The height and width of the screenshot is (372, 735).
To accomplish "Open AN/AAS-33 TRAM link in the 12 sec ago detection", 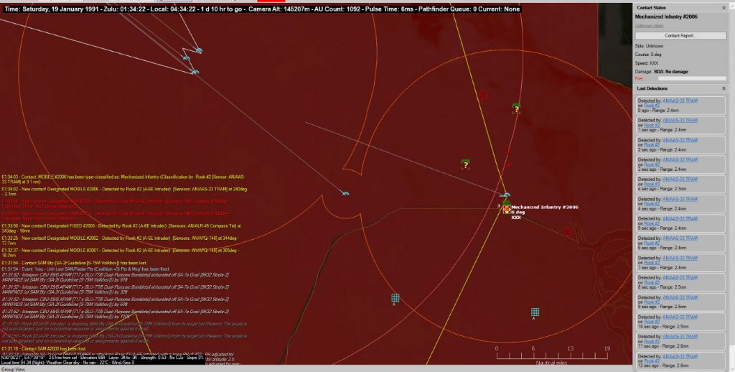I will point(680,356).
